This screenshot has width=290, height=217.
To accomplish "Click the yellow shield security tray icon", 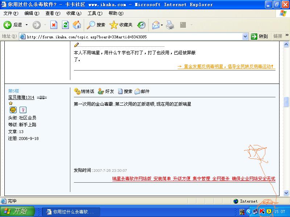I will click(269, 212).
